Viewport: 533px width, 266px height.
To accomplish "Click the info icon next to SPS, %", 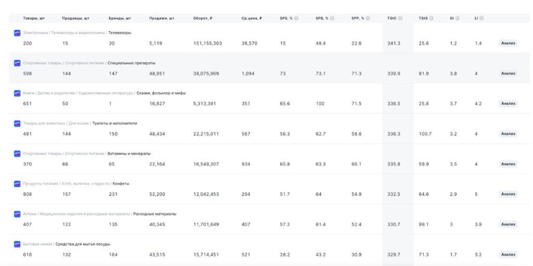I will pyautogui.click(x=296, y=18).
